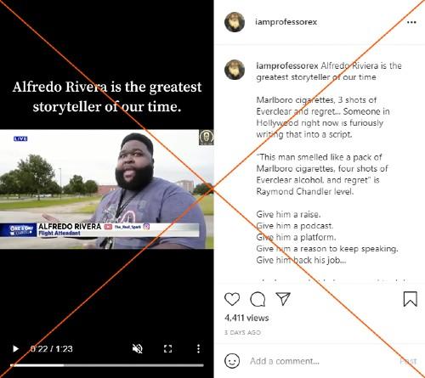Like the post with the heart icon
Viewport: 425px width, 378px height.
tap(232, 299)
